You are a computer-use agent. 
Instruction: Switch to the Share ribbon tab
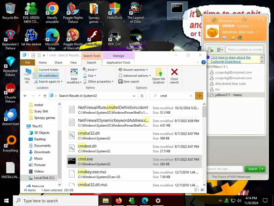point(58,62)
